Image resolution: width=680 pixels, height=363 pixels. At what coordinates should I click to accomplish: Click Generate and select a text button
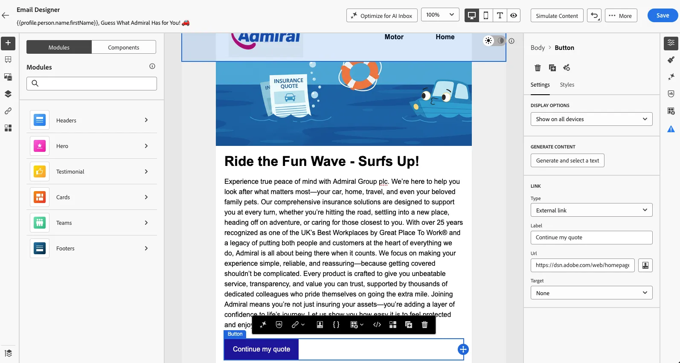(567, 160)
